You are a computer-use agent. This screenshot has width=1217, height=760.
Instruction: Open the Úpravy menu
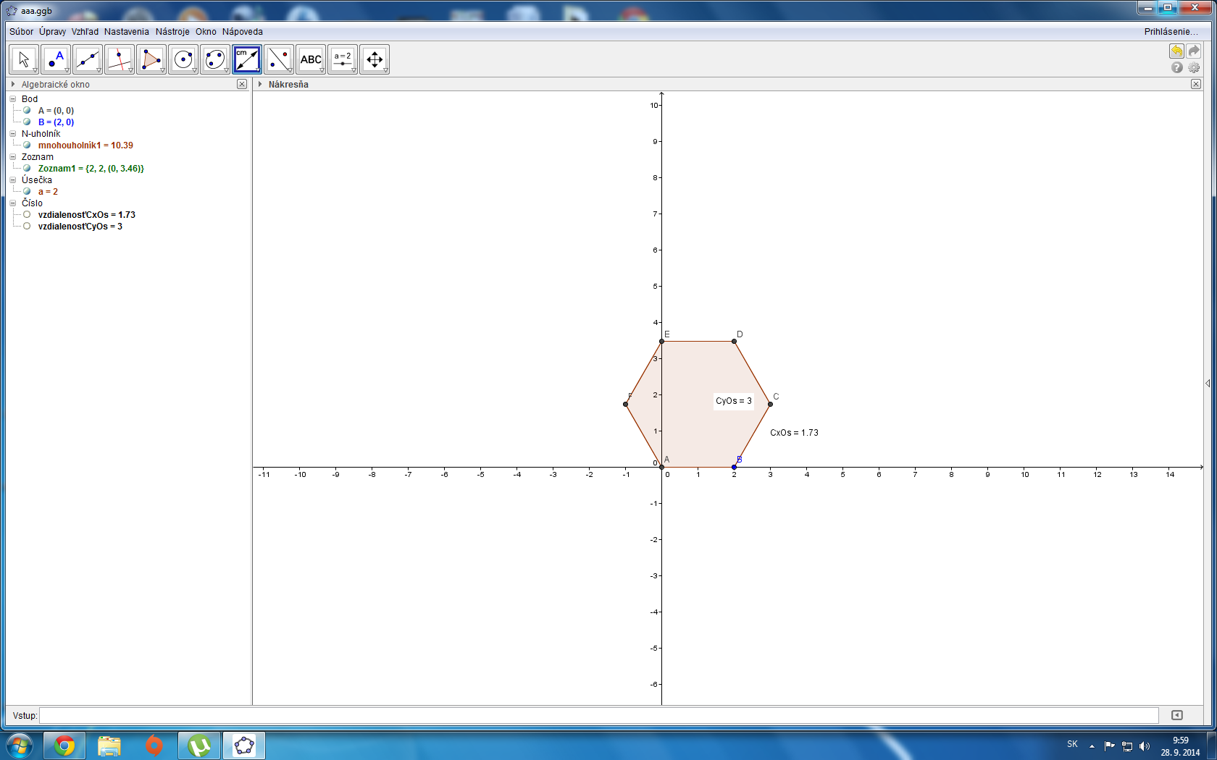(52, 31)
